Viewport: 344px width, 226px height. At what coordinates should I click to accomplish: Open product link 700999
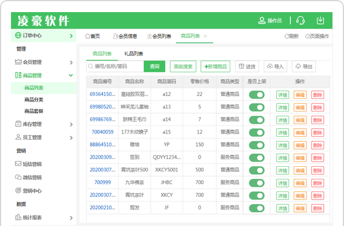coord(103,182)
